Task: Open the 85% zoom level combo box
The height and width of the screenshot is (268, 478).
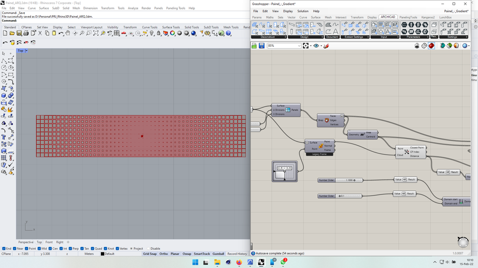Action: pyautogui.click(x=284, y=46)
